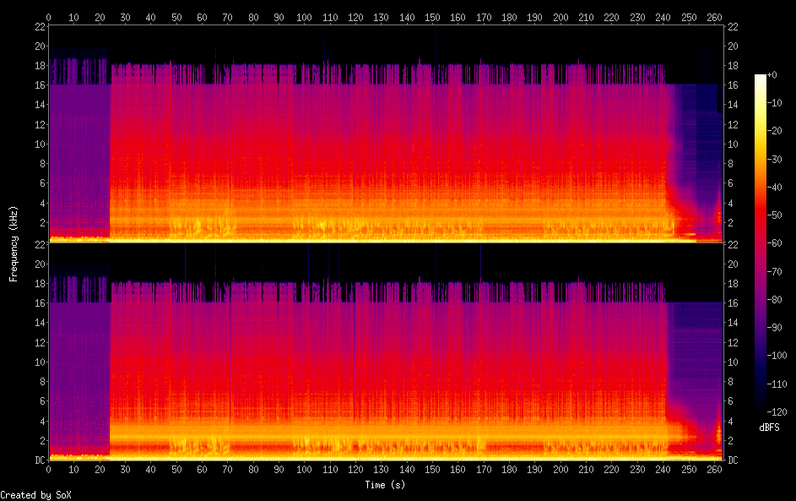Click the "Frequency (kHz)" axis label
Image resolution: width=796 pixels, height=501 pixels.
(14, 243)
